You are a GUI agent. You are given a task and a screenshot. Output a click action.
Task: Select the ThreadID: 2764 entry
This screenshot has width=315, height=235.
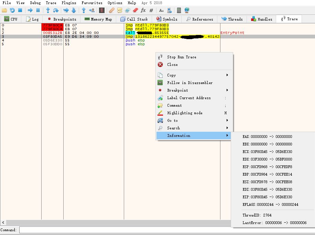click(x=273, y=215)
